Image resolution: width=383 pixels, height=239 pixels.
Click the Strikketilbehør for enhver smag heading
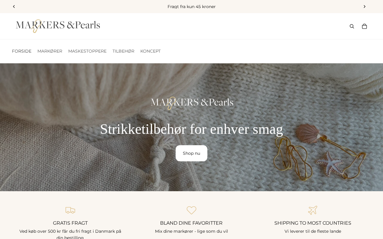[191, 129]
